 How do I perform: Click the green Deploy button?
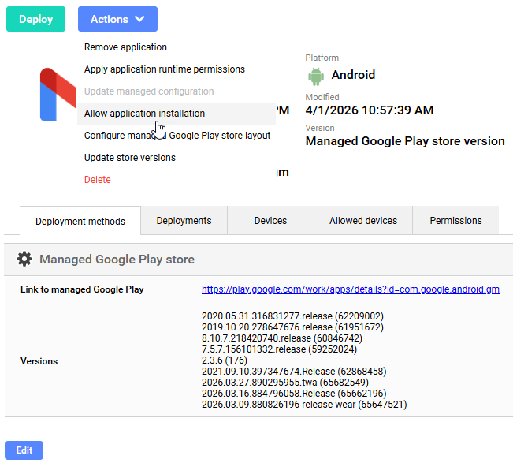tap(35, 19)
